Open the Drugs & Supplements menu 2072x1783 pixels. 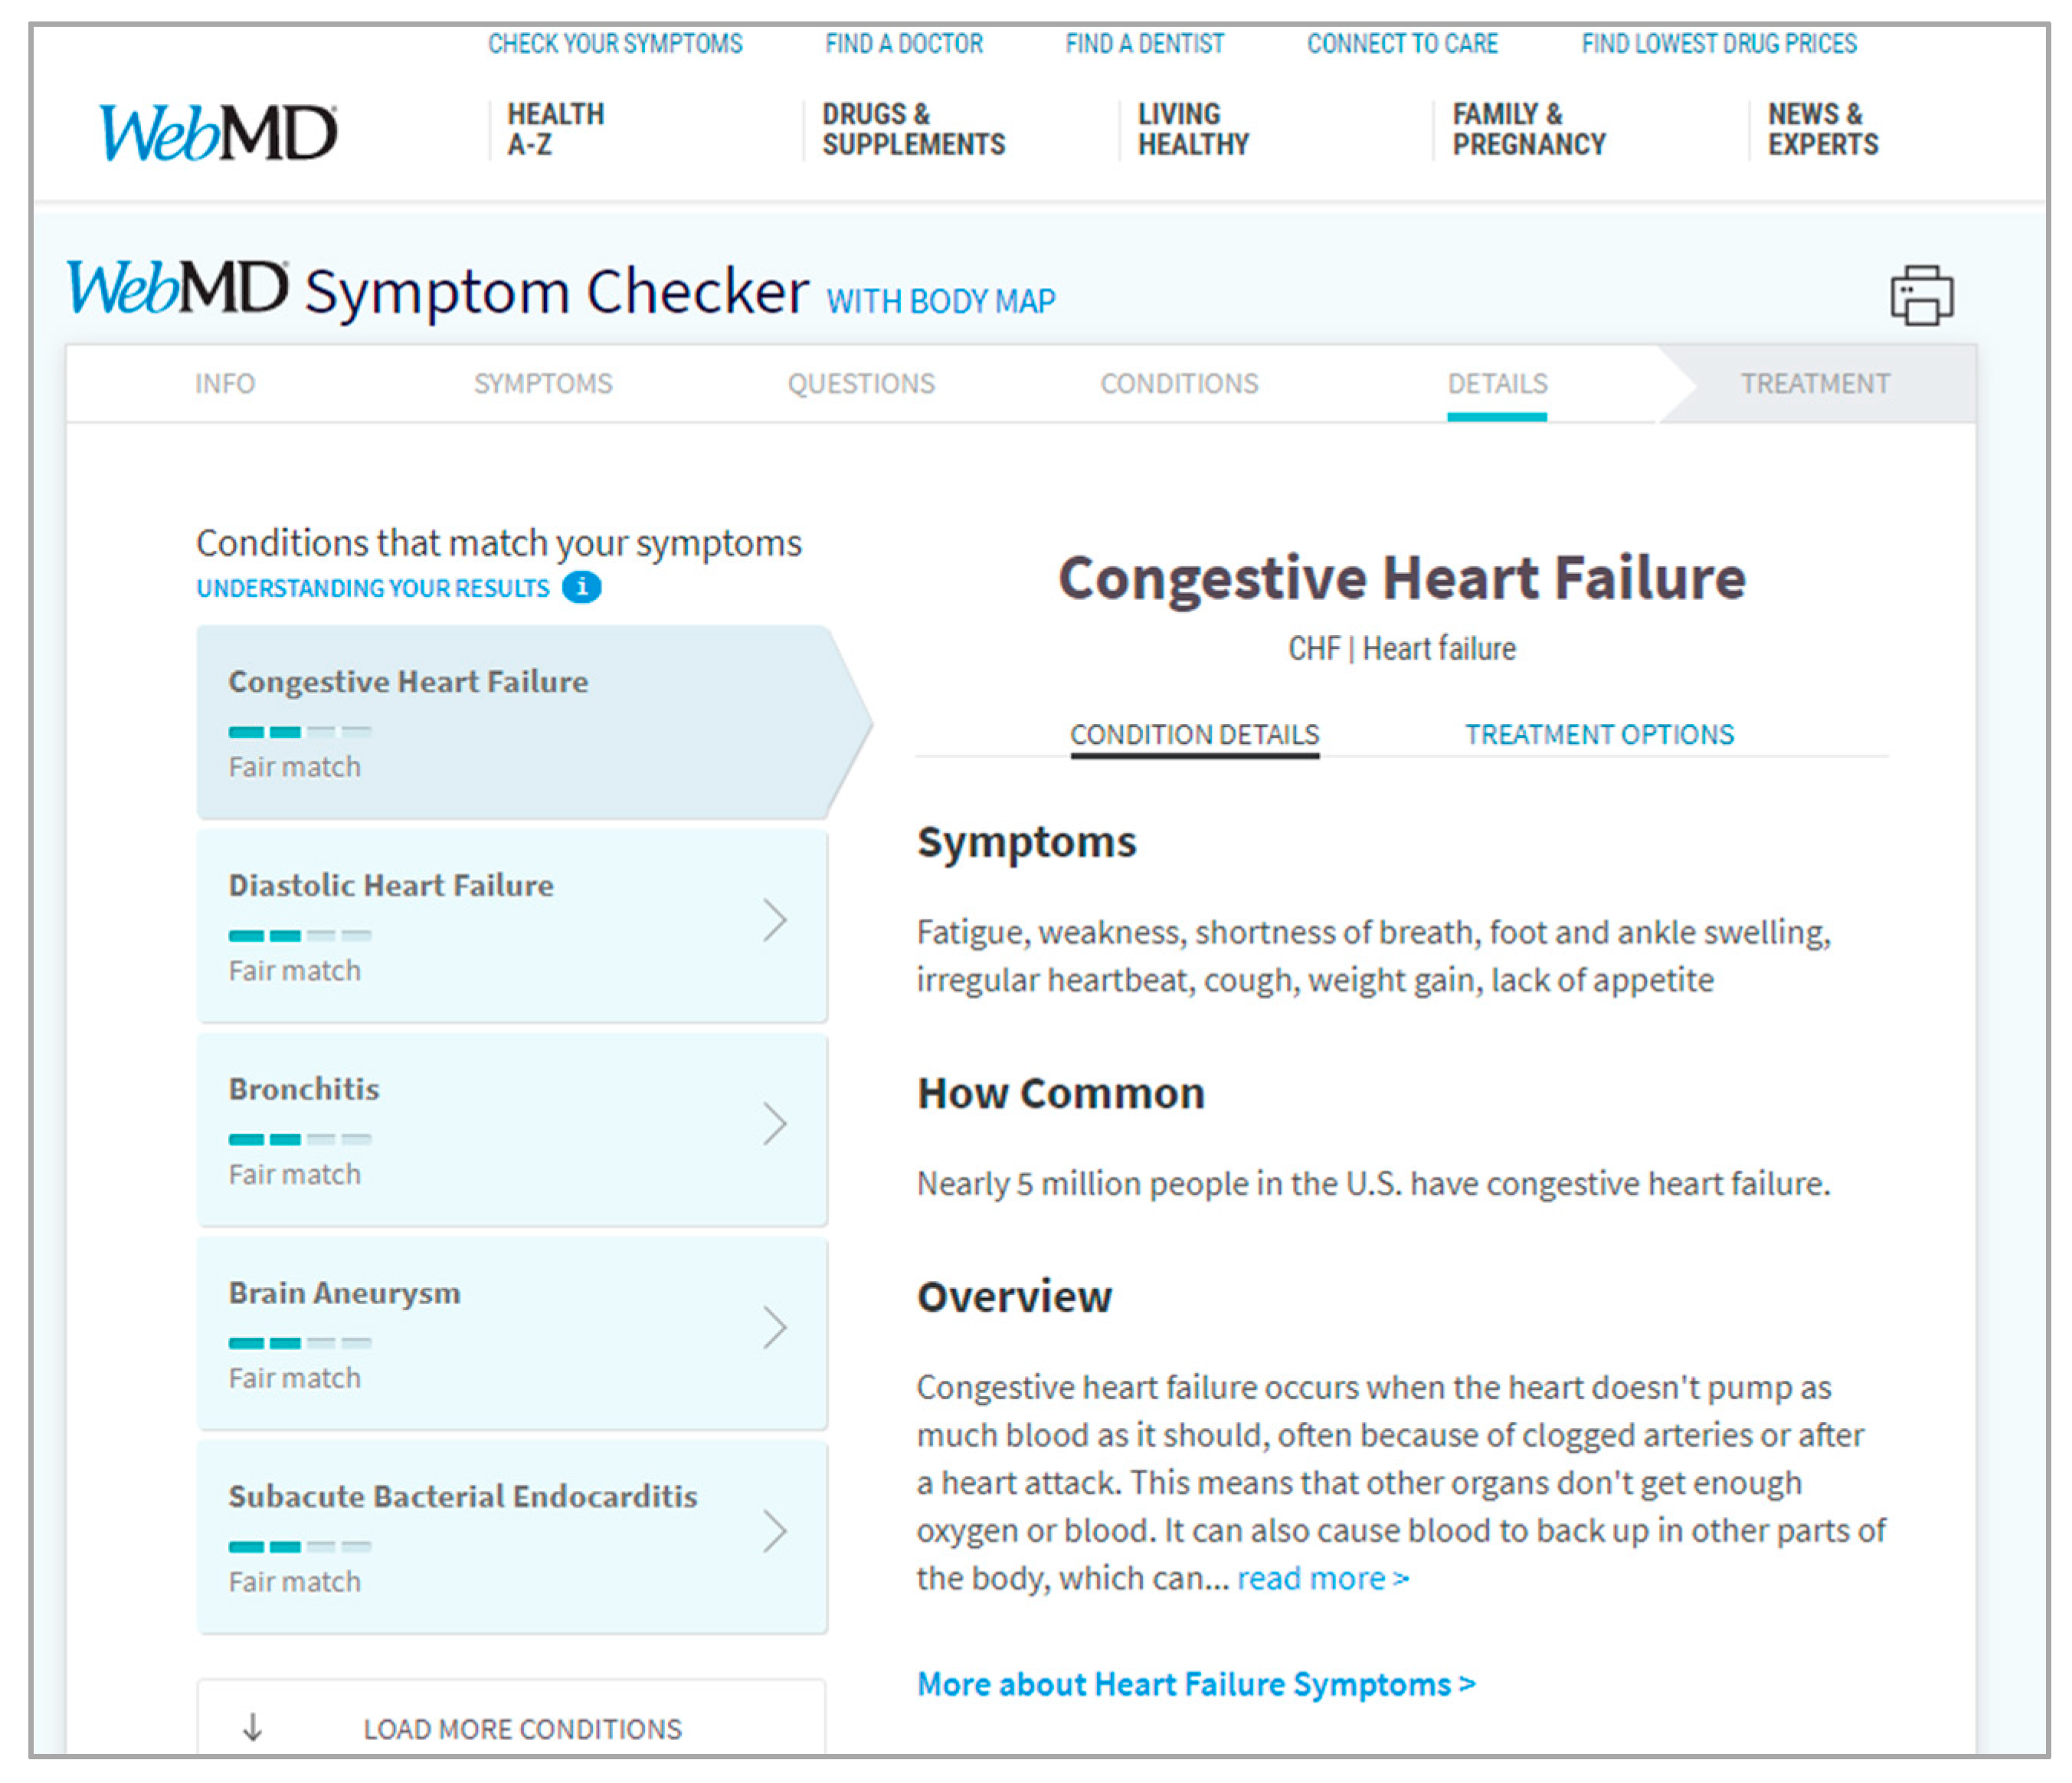tap(913, 129)
